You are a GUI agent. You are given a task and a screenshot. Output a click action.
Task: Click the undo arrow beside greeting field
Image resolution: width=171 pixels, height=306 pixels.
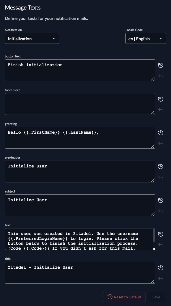tap(161, 144)
